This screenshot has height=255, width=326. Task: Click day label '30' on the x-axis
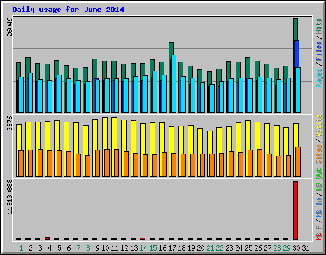(296, 248)
